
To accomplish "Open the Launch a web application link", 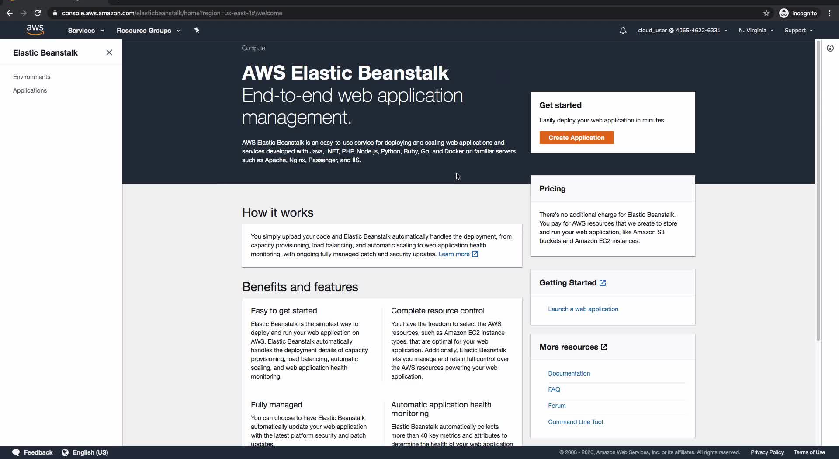I will [x=583, y=309].
